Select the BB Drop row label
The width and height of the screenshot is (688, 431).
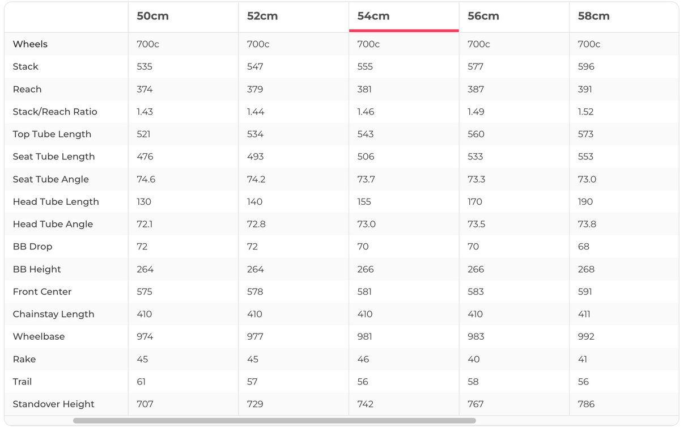click(32, 247)
